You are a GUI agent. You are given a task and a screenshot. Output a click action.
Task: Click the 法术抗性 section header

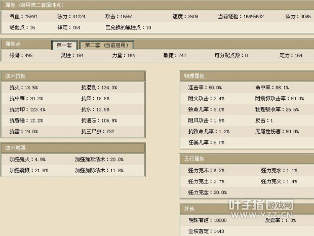tap(15, 76)
